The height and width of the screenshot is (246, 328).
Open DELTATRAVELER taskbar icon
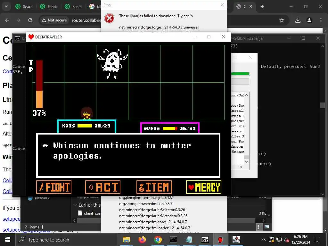pos(220,240)
